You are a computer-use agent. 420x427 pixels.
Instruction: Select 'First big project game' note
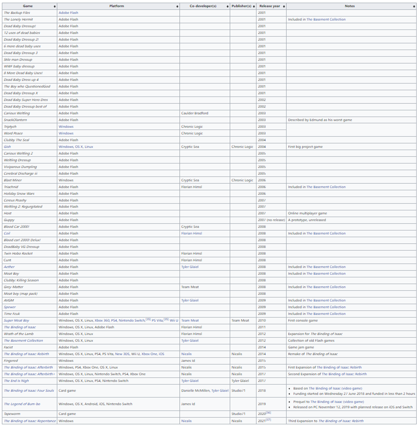[305, 147]
